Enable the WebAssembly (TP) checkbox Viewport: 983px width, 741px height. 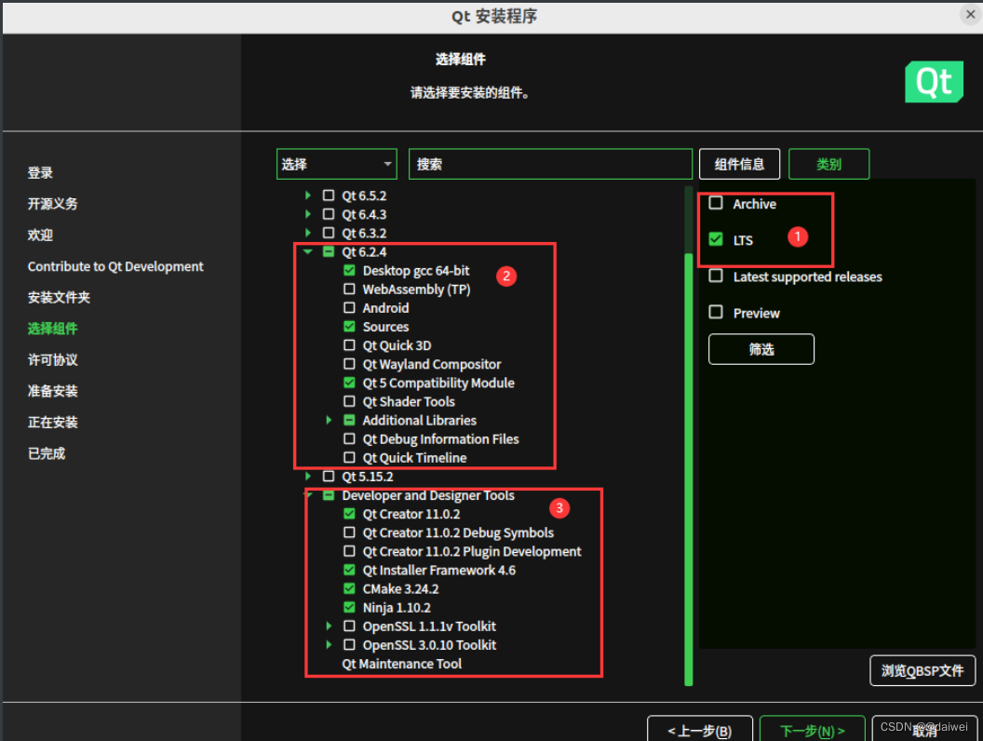click(349, 289)
